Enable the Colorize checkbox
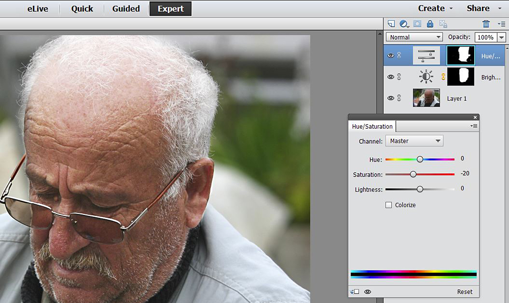Image resolution: width=509 pixels, height=303 pixels. click(388, 205)
